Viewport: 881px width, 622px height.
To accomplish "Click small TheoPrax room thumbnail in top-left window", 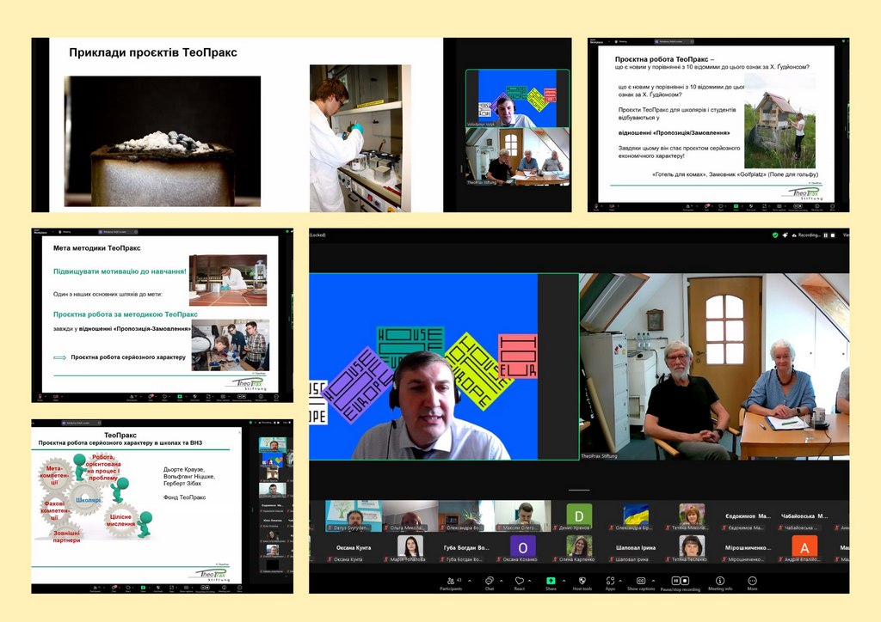I will click(x=517, y=156).
